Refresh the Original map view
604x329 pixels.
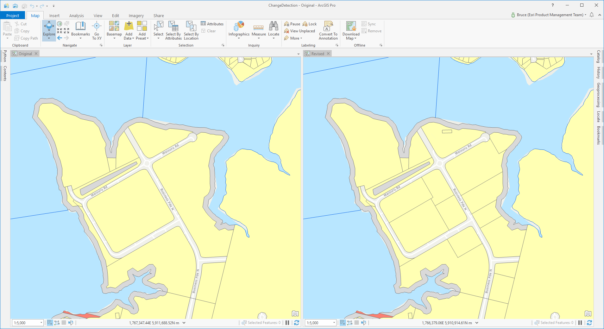[x=297, y=323]
